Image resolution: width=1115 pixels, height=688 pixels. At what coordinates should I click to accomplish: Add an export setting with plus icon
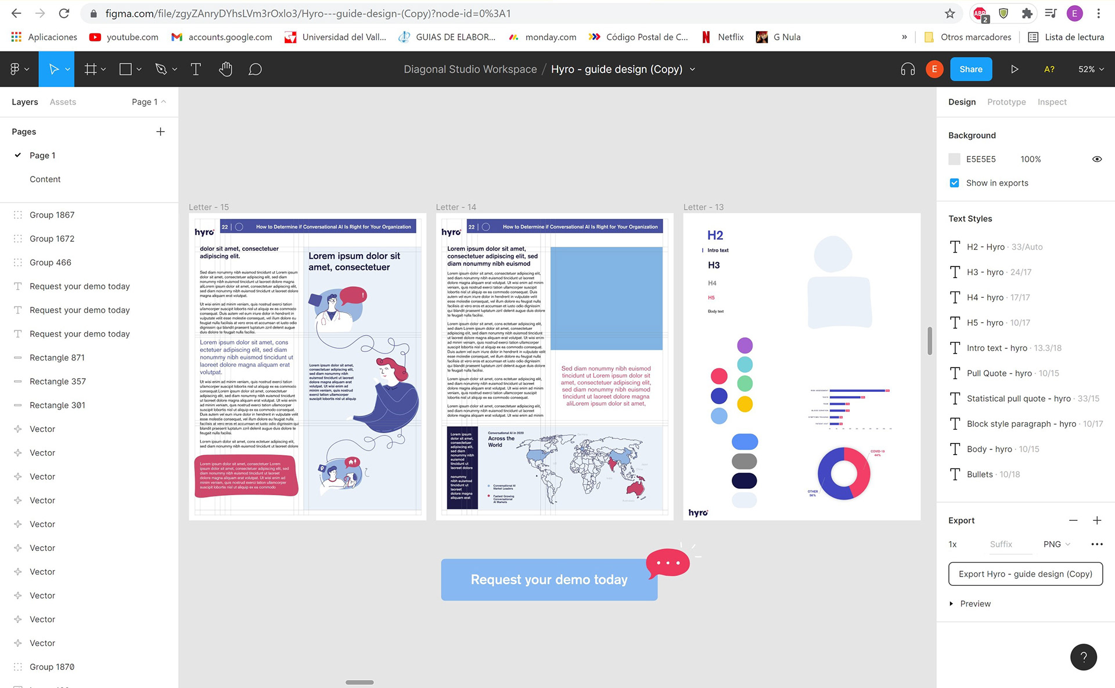click(x=1096, y=520)
